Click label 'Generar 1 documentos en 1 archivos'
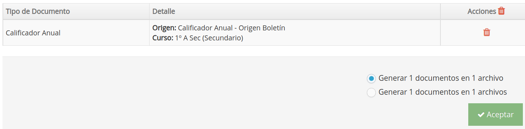The height and width of the screenshot is (129, 525). click(x=443, y=92)
